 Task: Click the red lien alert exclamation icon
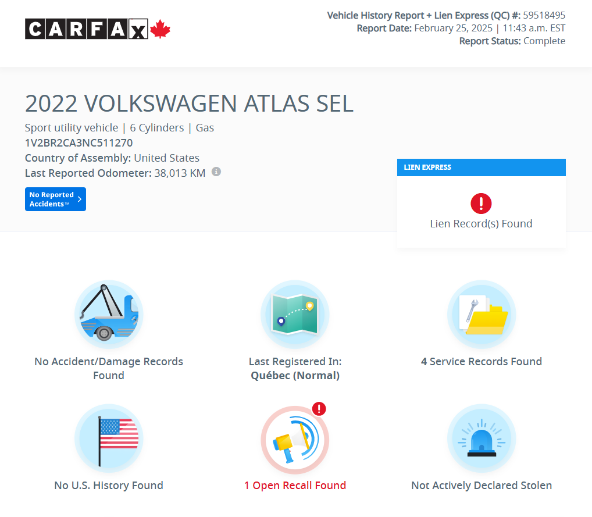click(x=481, y=204)
